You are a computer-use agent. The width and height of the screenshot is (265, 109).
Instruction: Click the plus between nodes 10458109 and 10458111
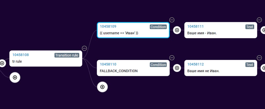(x=177, y=30)
